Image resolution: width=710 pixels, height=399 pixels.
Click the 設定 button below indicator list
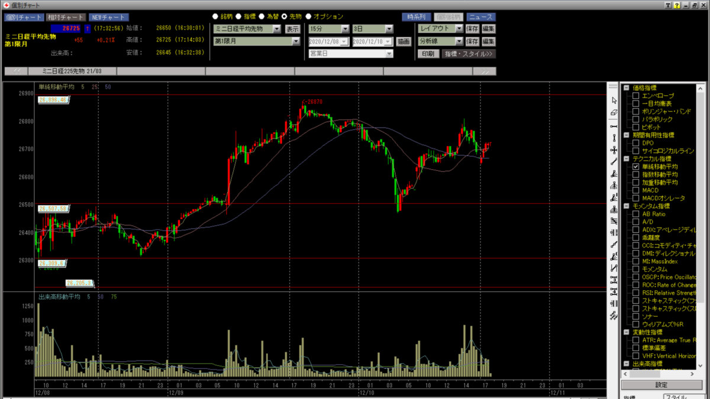click(661, 385)
